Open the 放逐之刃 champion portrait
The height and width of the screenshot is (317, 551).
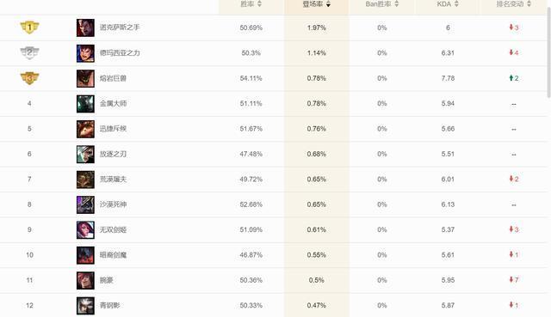tap(85, 154)
